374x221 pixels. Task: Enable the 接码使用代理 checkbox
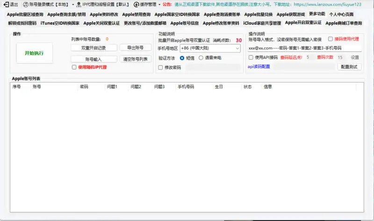tap(331, 39)
